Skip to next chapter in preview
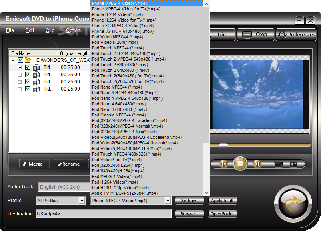The image size is (321, 231). point(257,164)
